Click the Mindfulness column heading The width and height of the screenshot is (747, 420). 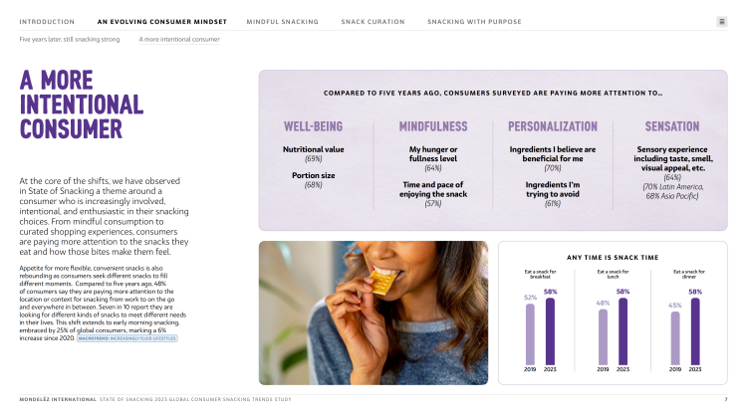(433, 127)
